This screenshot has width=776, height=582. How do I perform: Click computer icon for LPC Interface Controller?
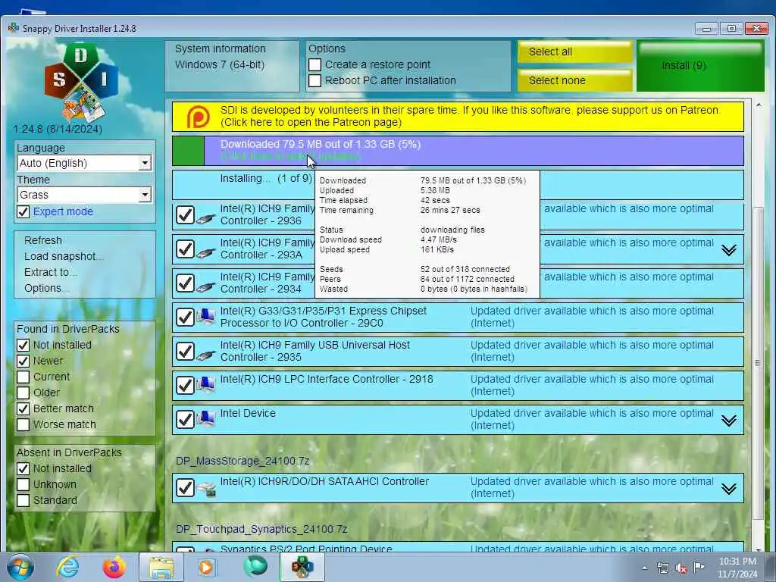206,384
